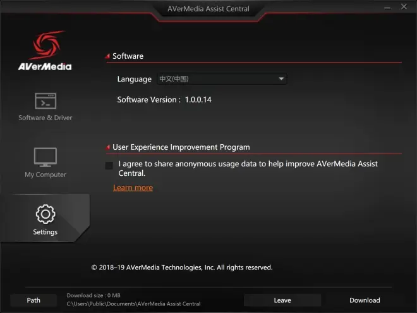Minimize the AVerMedia Assist Central window
417x313 pixels.
point(387,8)
